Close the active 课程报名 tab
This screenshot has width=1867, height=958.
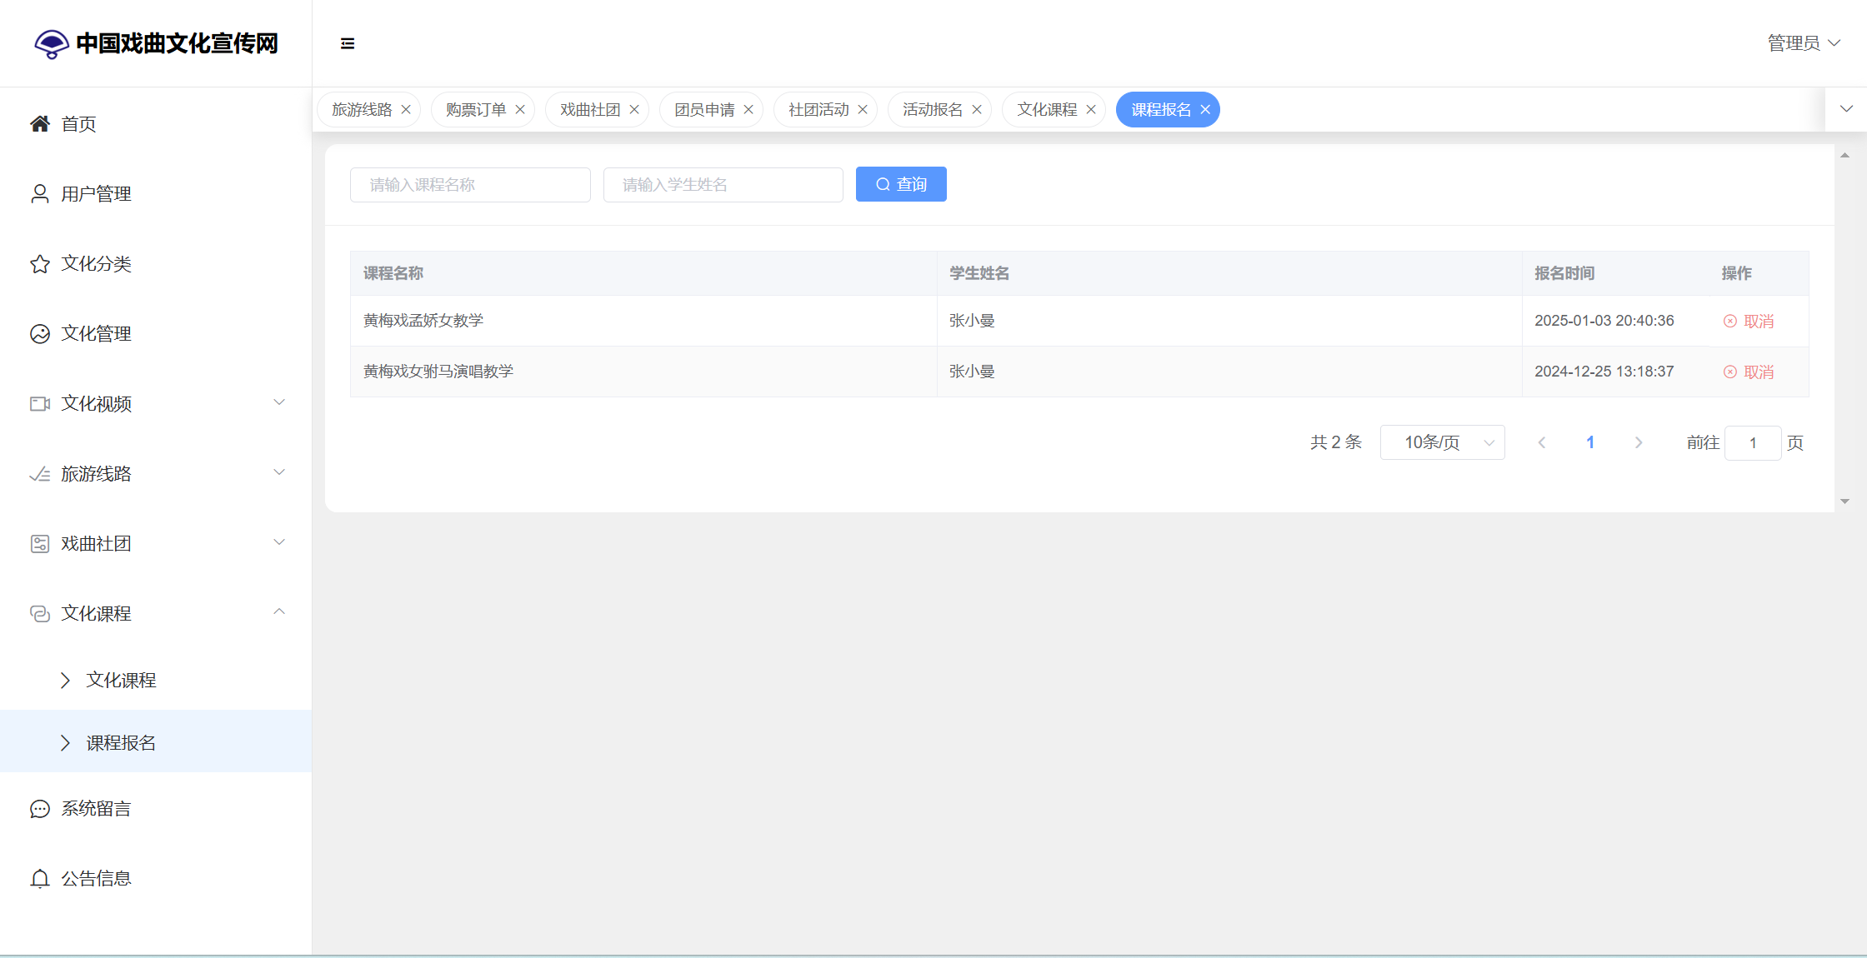click(1205, 110)
